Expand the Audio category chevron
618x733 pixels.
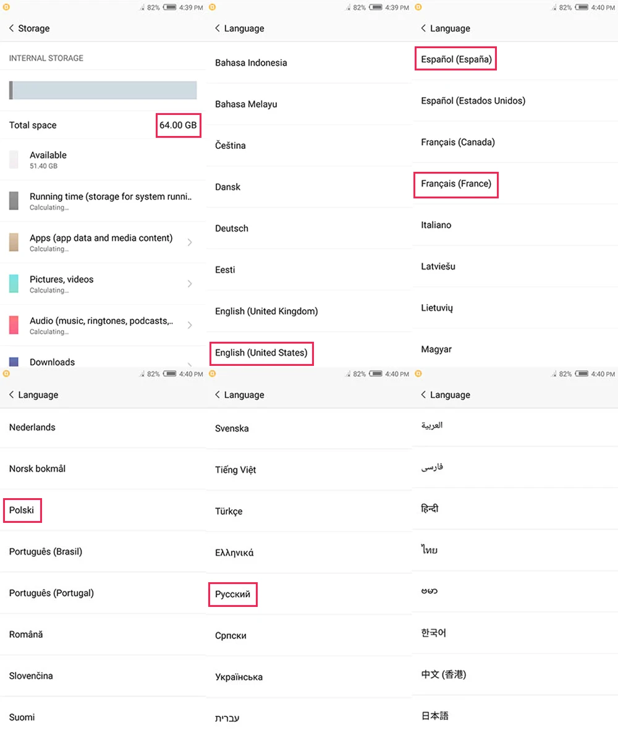(x=190, y=325)
